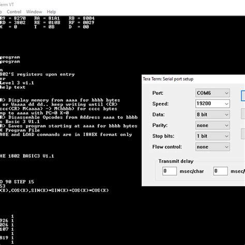245x245 pixels.
Task: Expand the Port dropdown showing COM6
Action: (212, 93)
